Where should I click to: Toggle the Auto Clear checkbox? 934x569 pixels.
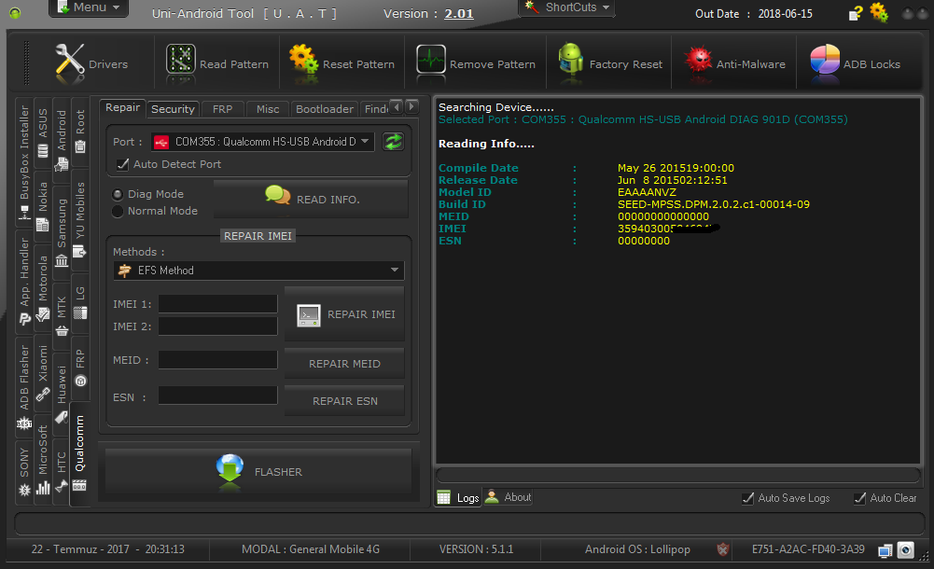(859, 498)
